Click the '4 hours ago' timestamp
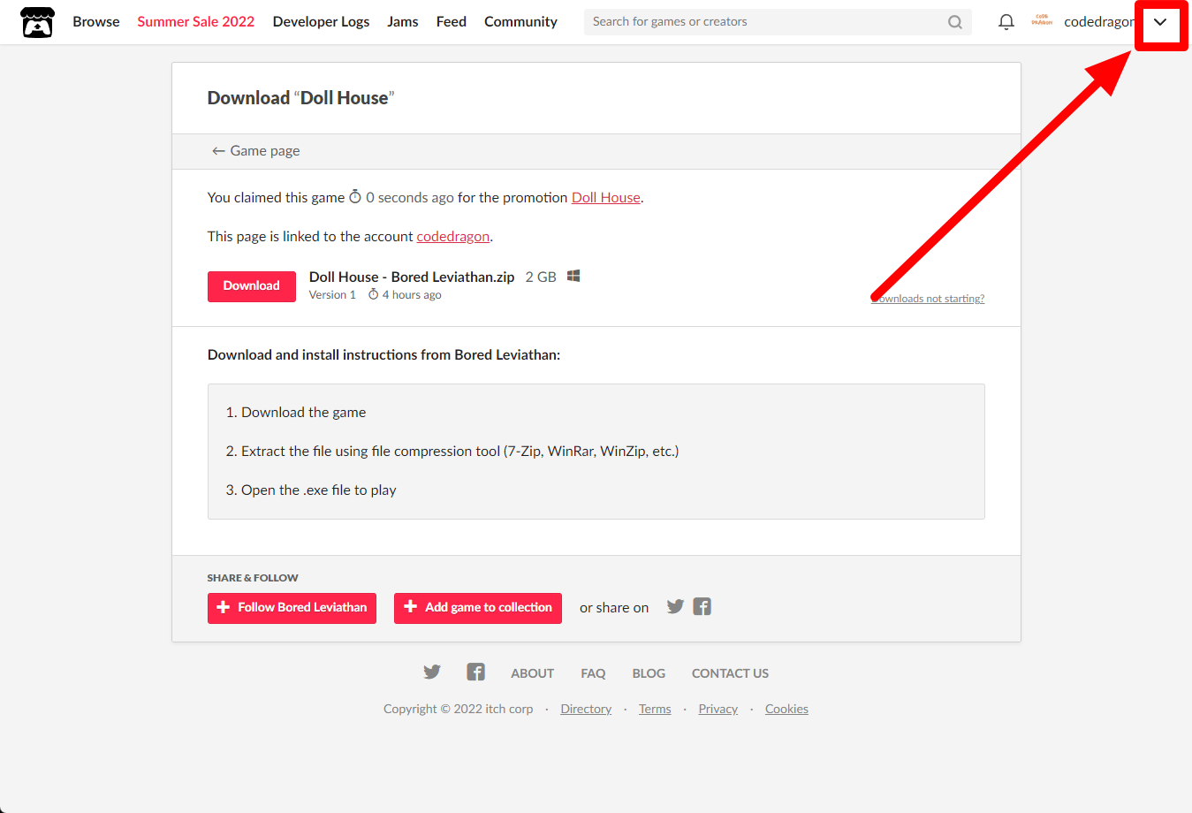This screenshot has width=1192, height=813. tap(405, 295)
